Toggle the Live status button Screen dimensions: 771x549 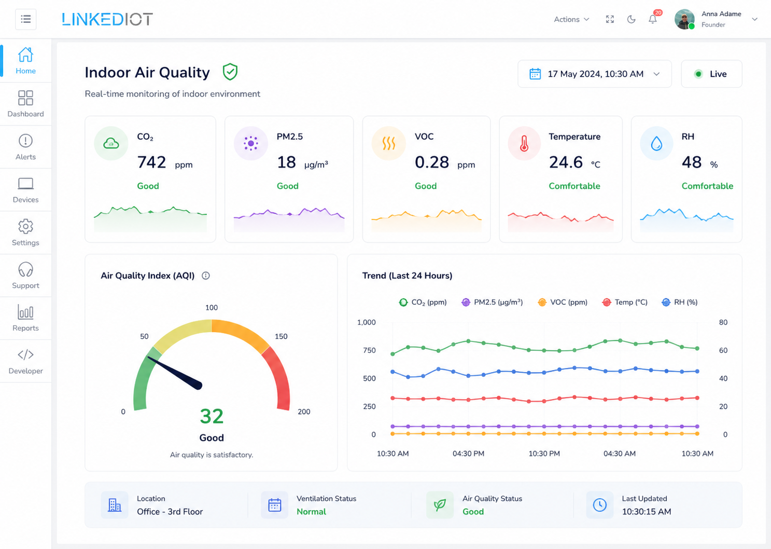click(x=711, y=74)
